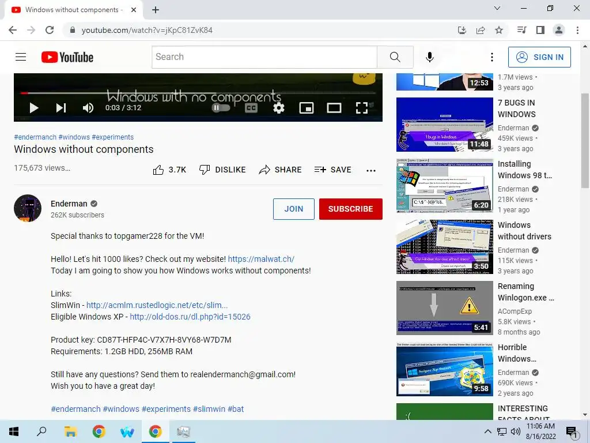Close the Windows without components tab

pos(134,10)
